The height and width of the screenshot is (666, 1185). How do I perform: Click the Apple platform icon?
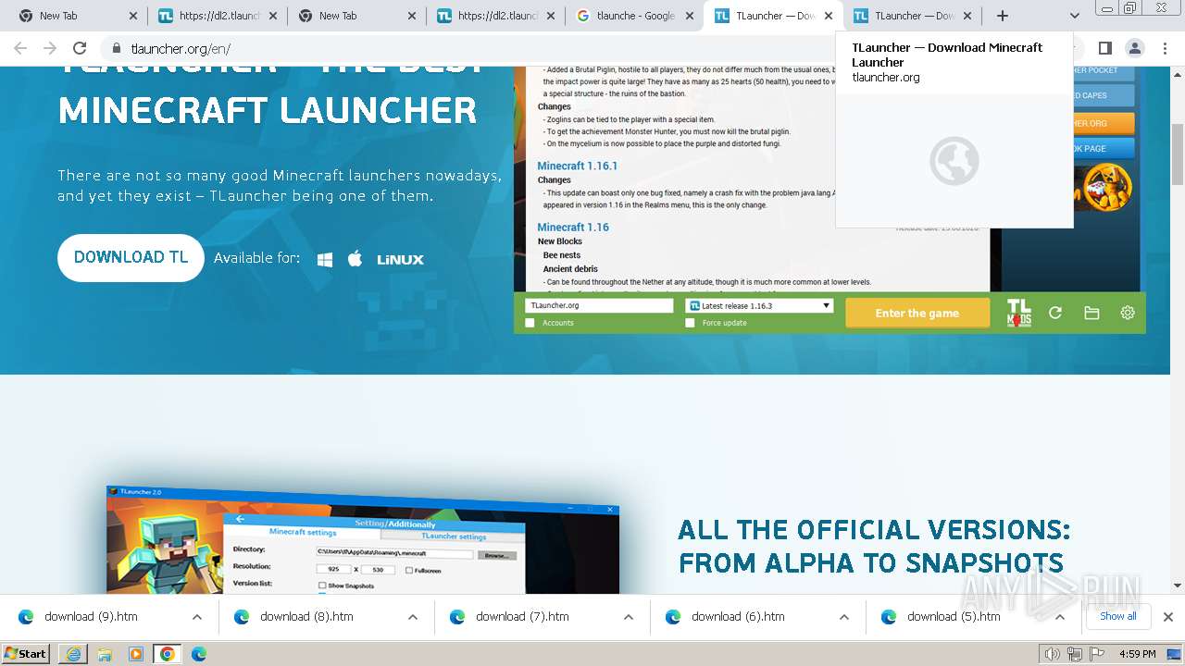coord(355,258)
